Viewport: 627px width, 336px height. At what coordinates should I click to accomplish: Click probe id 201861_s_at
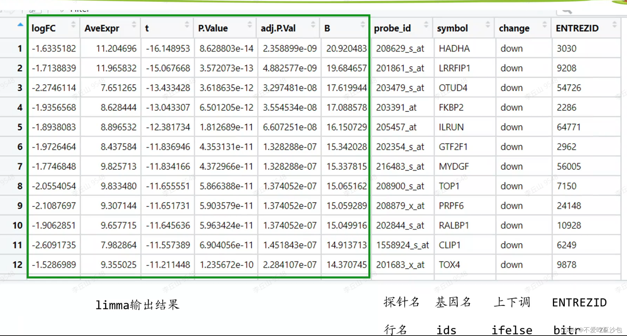click(400, 68)
